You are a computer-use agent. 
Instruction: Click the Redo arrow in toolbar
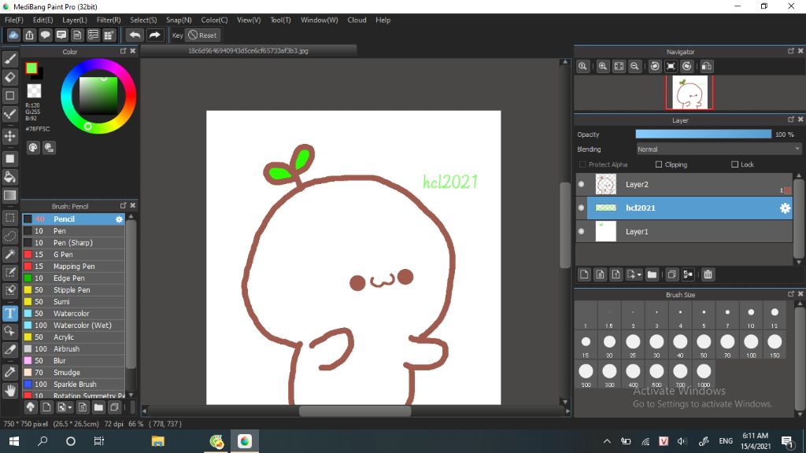[154, 35]
